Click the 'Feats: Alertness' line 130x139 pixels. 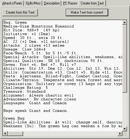point(63,76)
